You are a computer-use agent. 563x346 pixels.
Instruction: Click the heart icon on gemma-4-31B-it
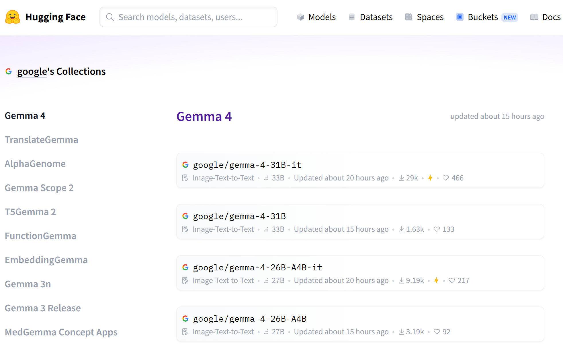click(x=445, y=178)
